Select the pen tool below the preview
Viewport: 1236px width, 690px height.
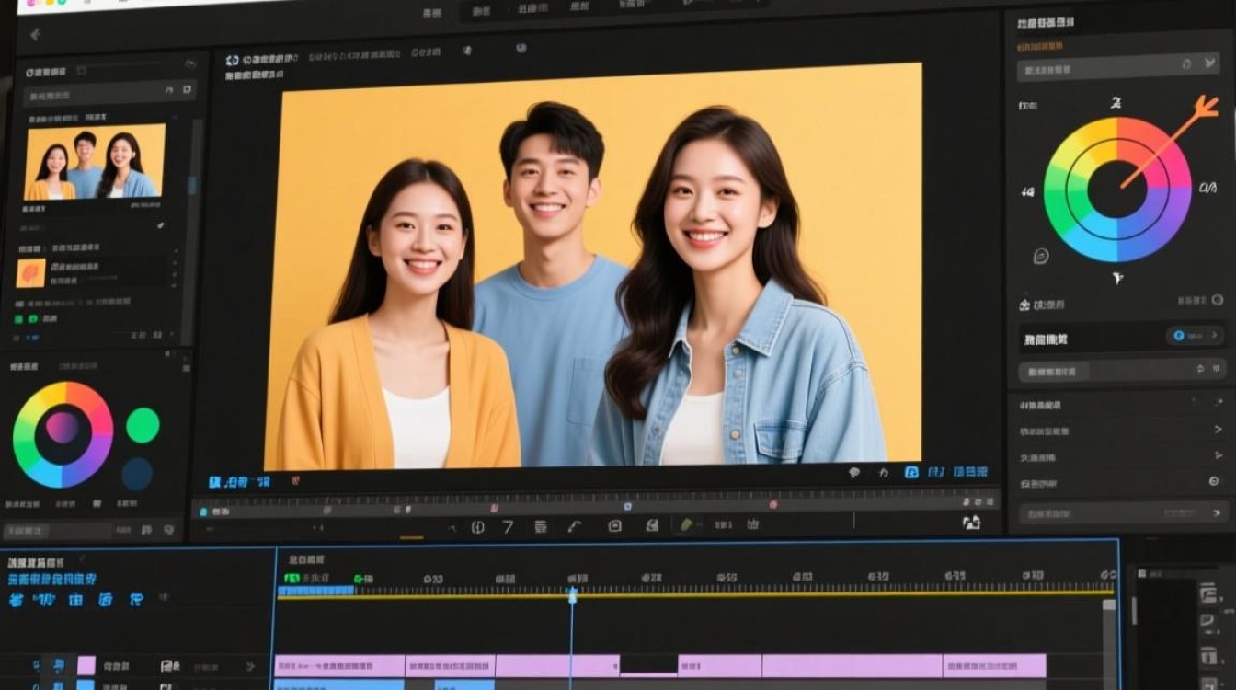[574, 526]
